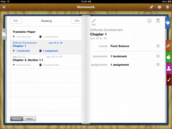Open settings gear in top bar

159,7
